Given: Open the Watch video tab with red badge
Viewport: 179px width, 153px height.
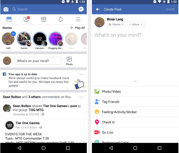Looking at the screenshot, I should (26, 19).
